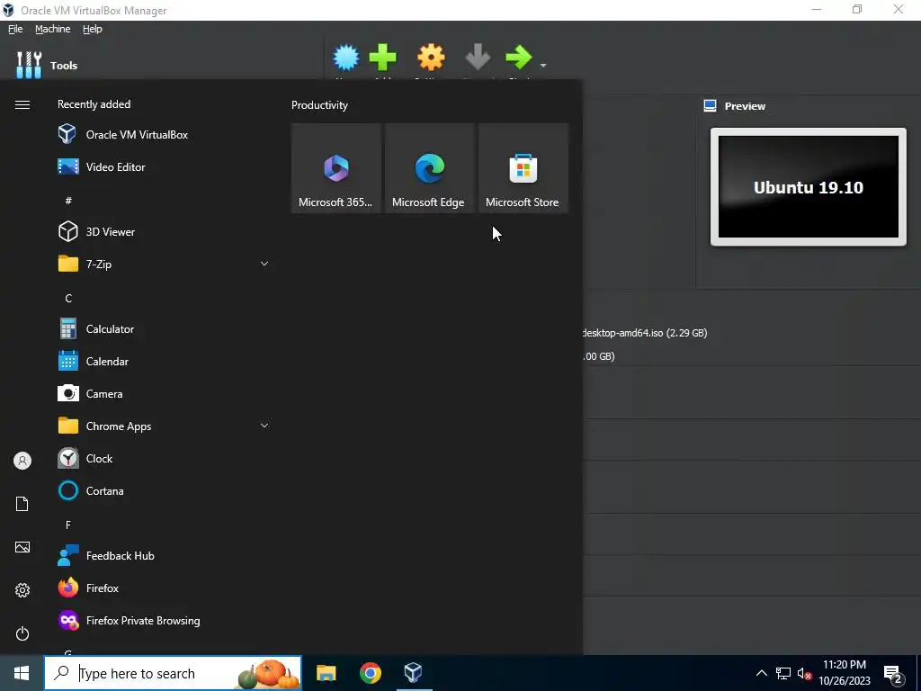Click the Productivity group title
921x691 pixels.
[x=319, y=105]
